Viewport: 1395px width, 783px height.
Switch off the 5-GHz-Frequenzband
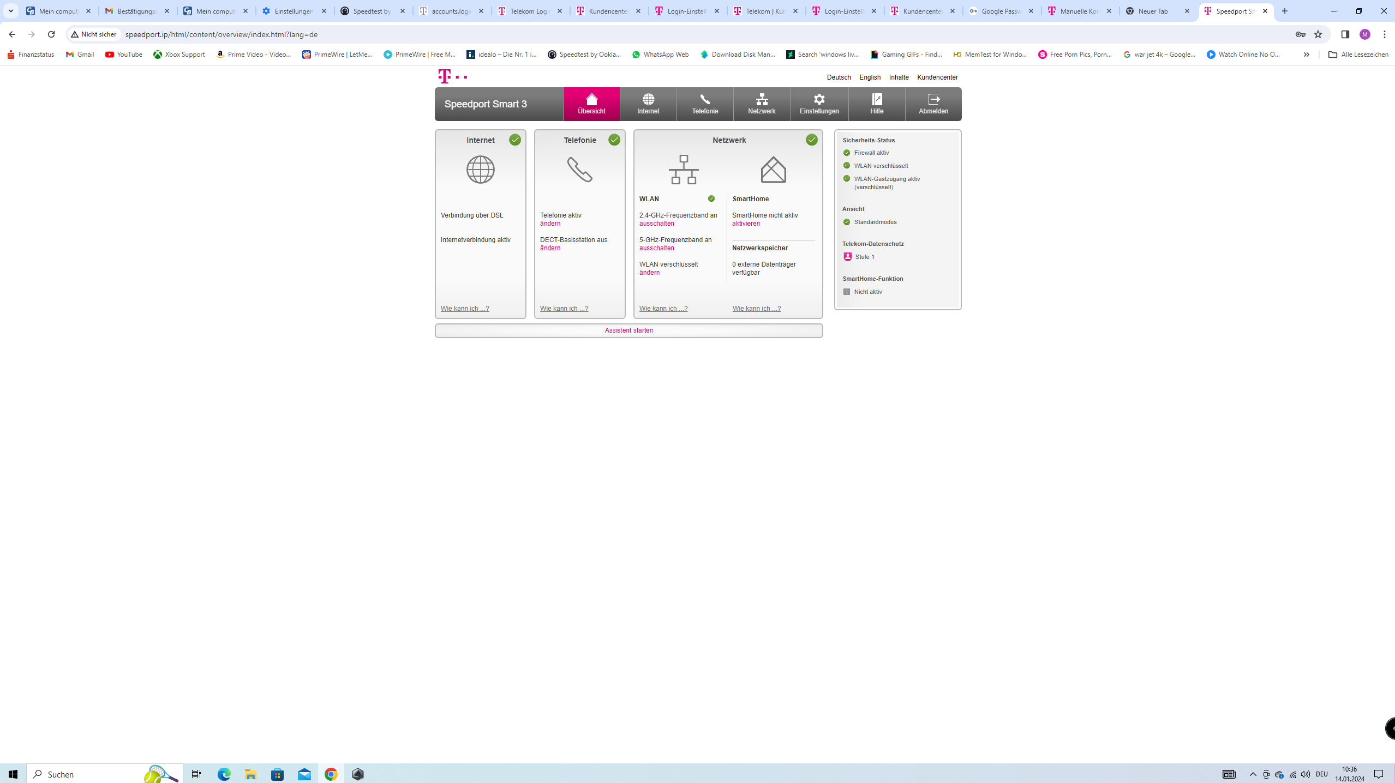pyautogui.click(x=656, y=248)
